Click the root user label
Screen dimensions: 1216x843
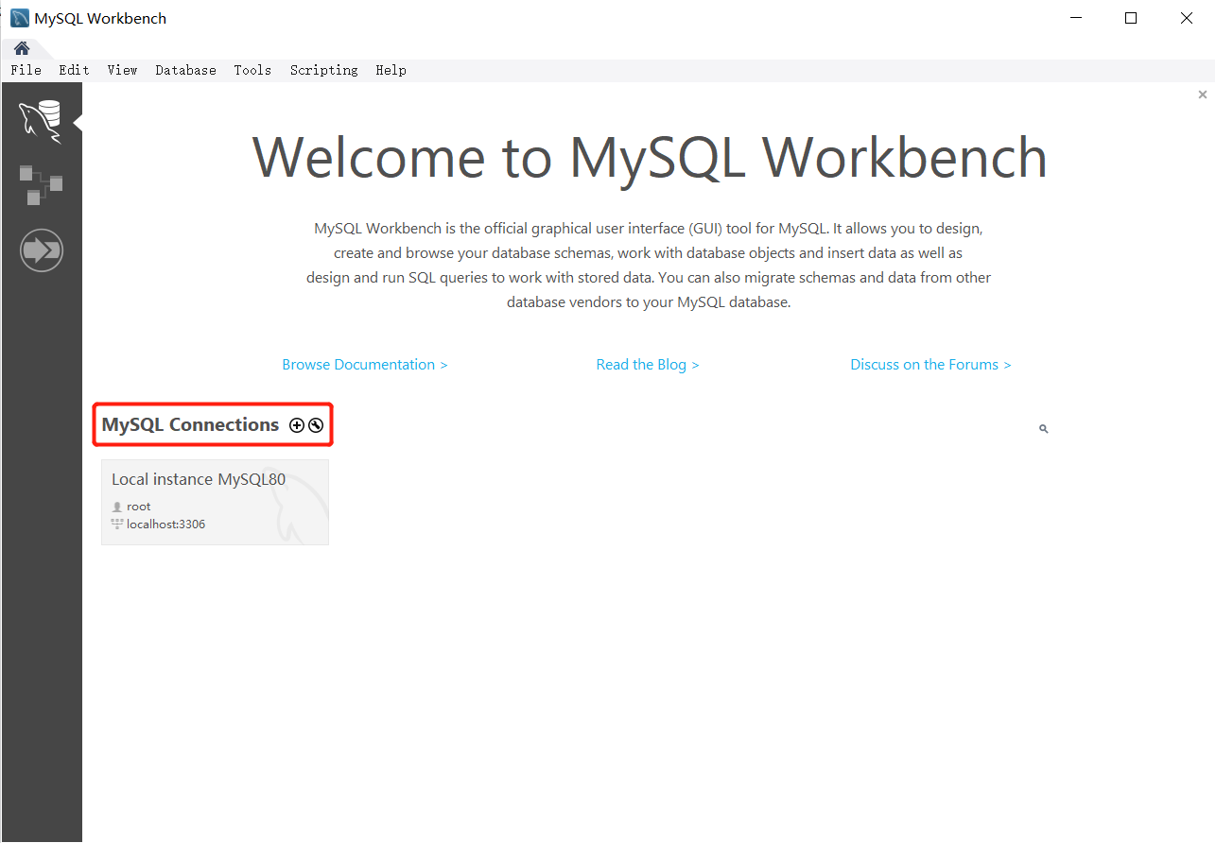[x=138, y=507]
